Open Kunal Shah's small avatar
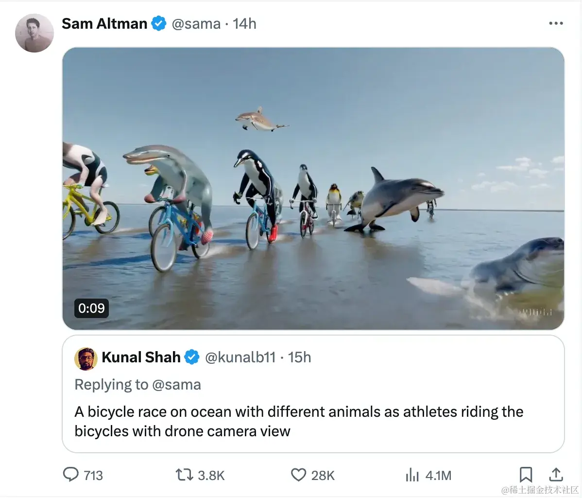582x498 pixels. 86,359
